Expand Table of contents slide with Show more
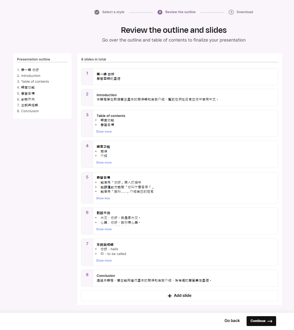The image size is (294, 330). coord(104,131)
